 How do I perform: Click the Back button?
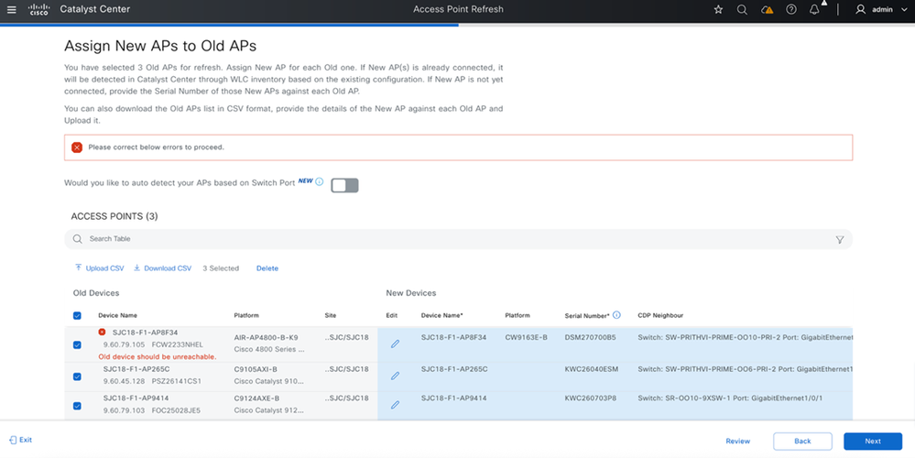pyautogui.click(x=802, y=442)
